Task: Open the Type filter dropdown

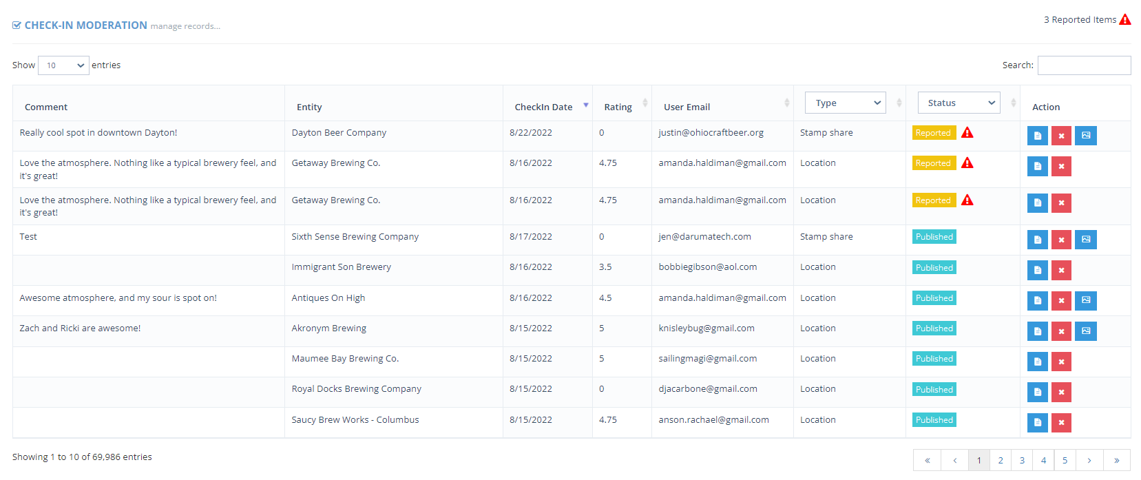Action: coord(845,103)
